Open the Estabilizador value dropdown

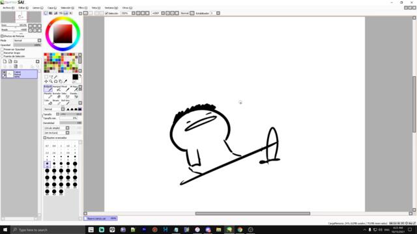pos(218,13)
